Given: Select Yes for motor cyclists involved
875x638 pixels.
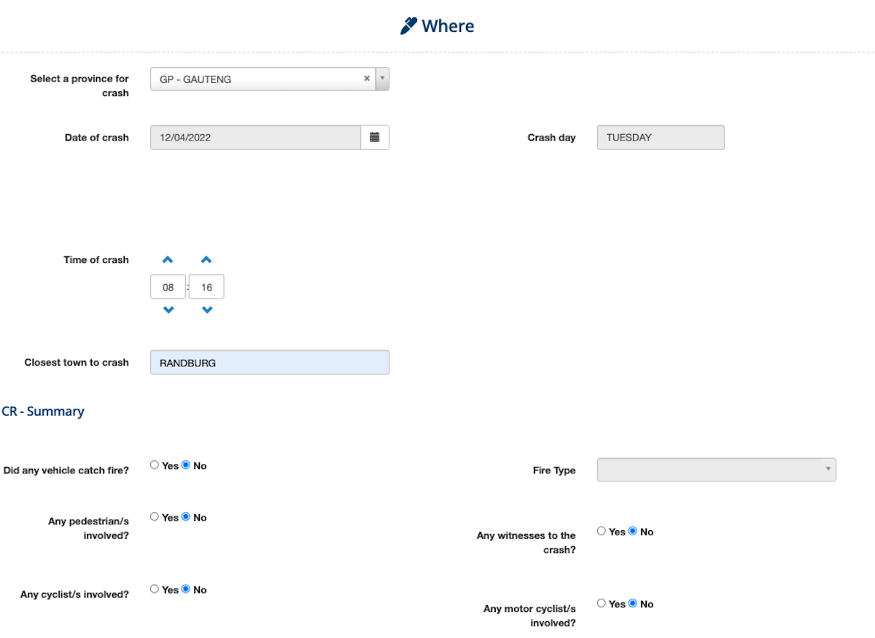Looking at the screenshot, I should tap(602, 603).
